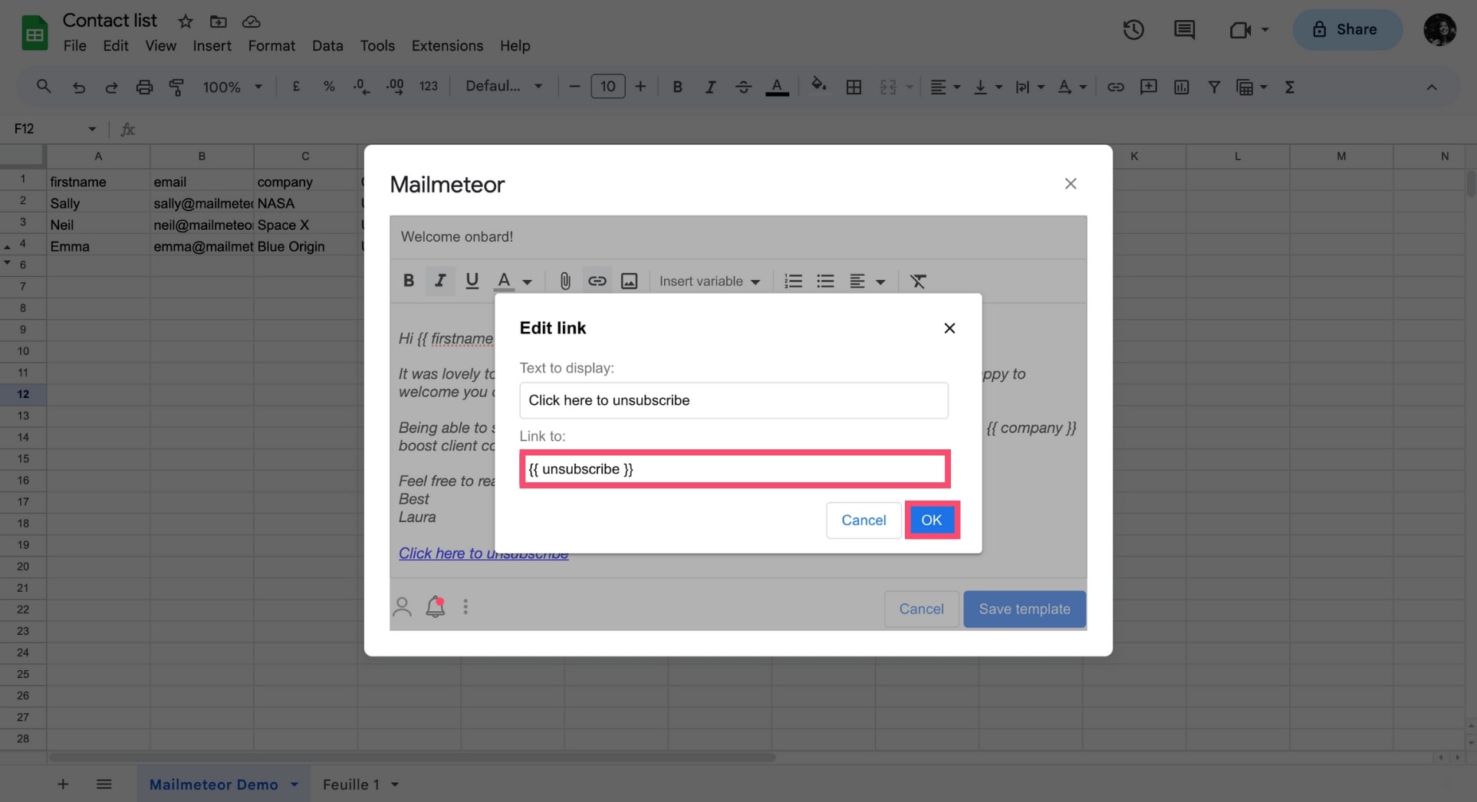Switch to the Feuille 1 sheet tab
The image size is (1477, 802).
351,784
